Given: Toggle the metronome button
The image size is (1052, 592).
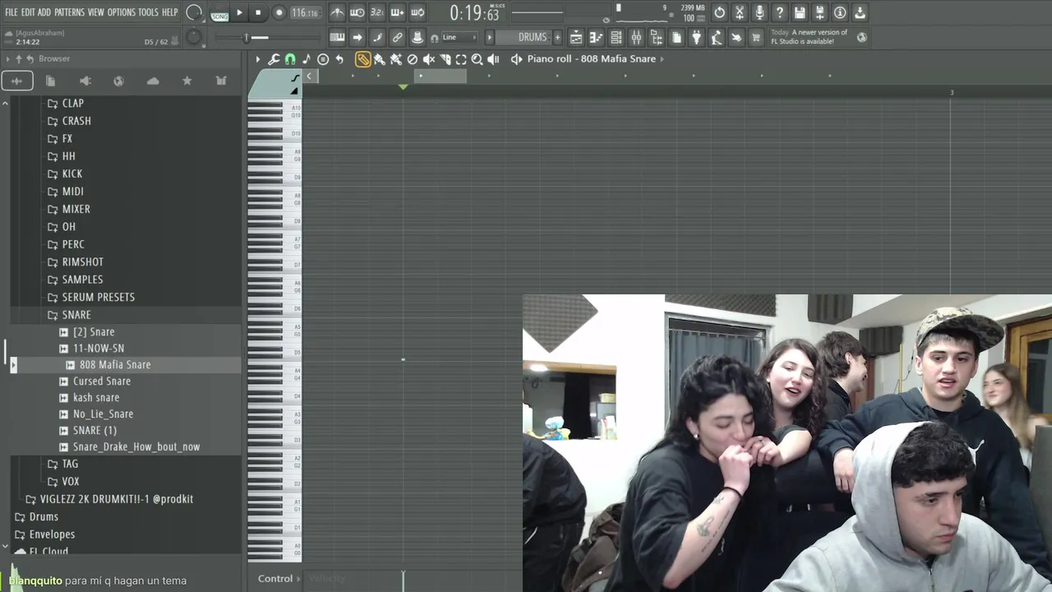Looking at the screenshot, I should click(337, 12).
